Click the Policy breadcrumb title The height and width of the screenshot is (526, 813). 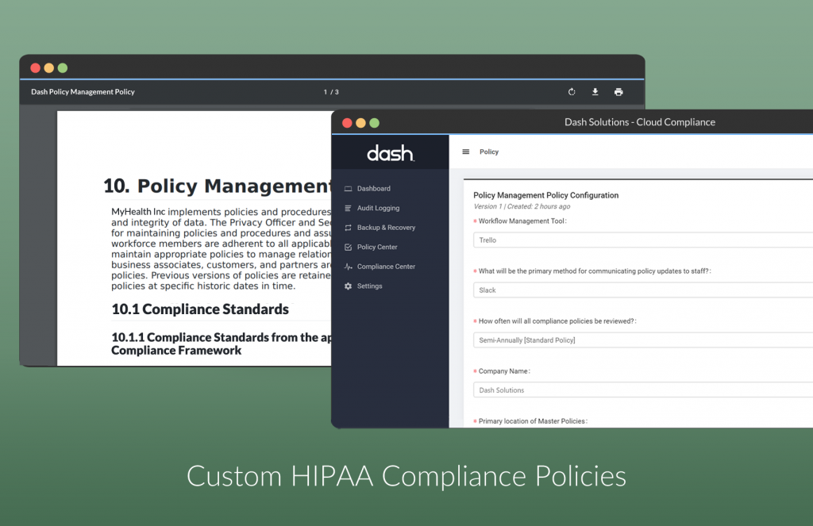tap(489, 152)
